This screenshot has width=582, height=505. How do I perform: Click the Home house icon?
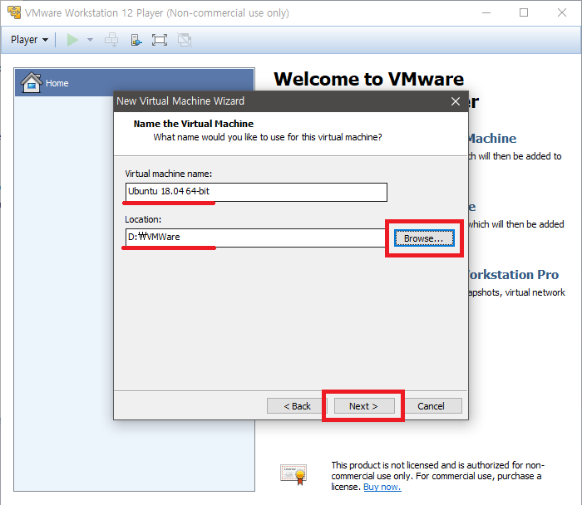tap(32, 82)
